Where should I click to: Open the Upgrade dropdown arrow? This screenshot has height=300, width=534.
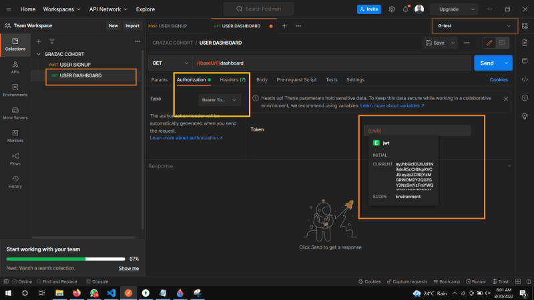pyautogui.click(x=473, y=9)
